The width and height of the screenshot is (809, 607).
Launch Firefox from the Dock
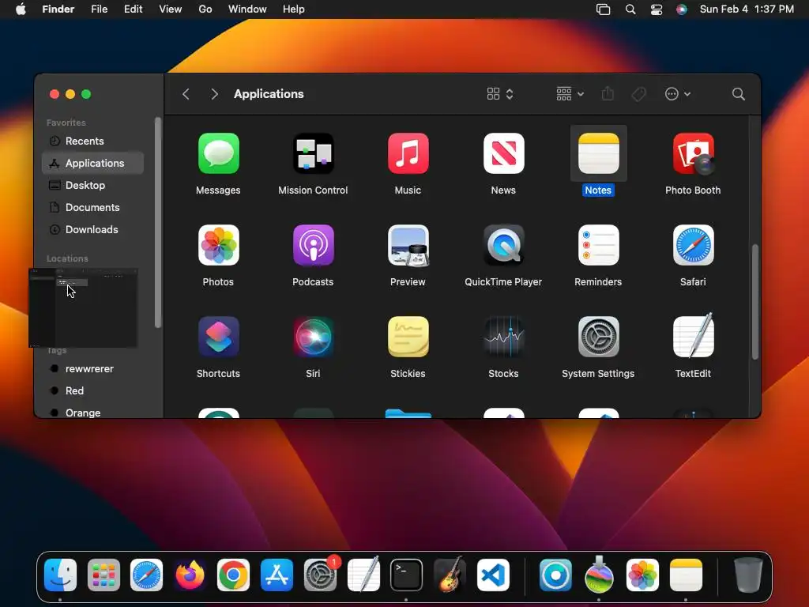(x=190, y=575)
